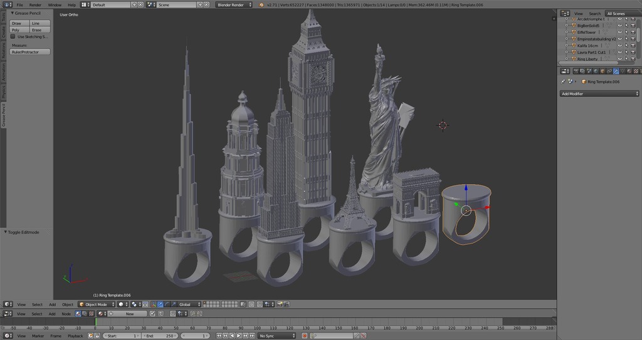Open the pivot point dropdown
This screenshot has height=340, width=642.
point(136,304)
